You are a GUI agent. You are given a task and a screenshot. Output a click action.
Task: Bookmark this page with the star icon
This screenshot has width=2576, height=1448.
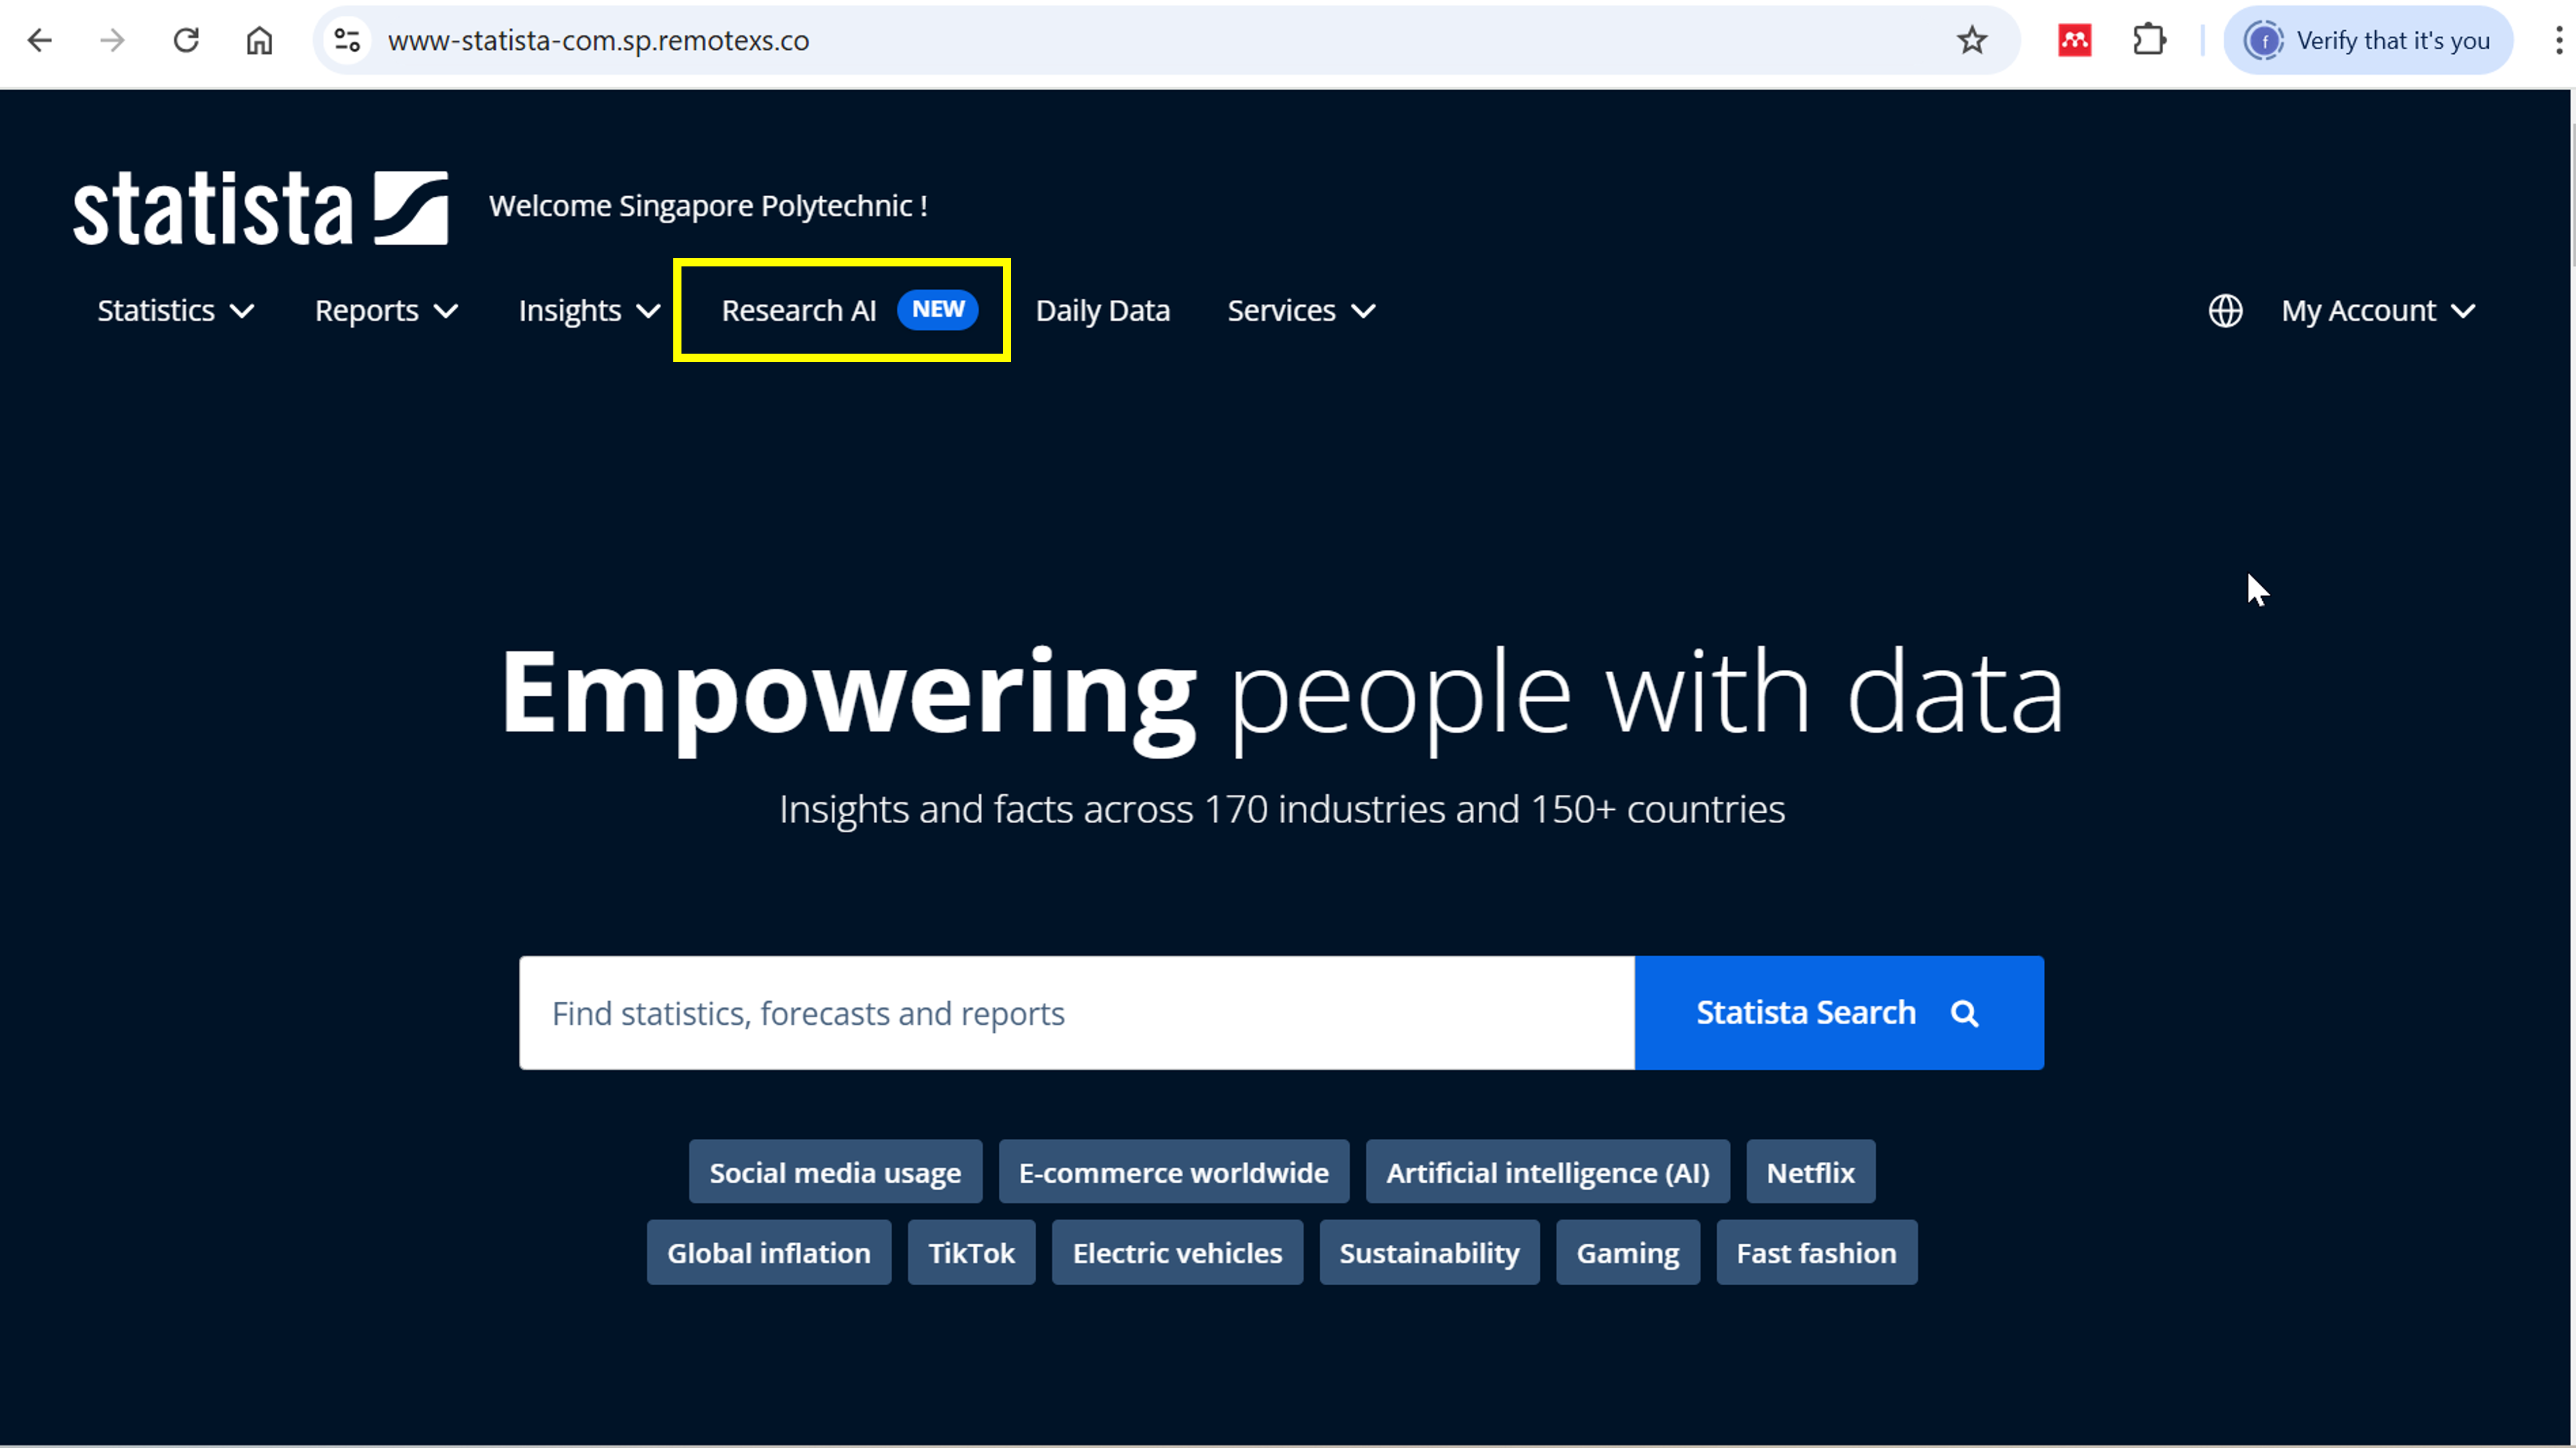(1971, 40)
